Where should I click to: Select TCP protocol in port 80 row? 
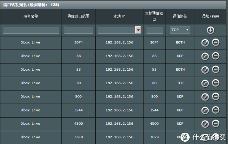(x=180, y=83)
